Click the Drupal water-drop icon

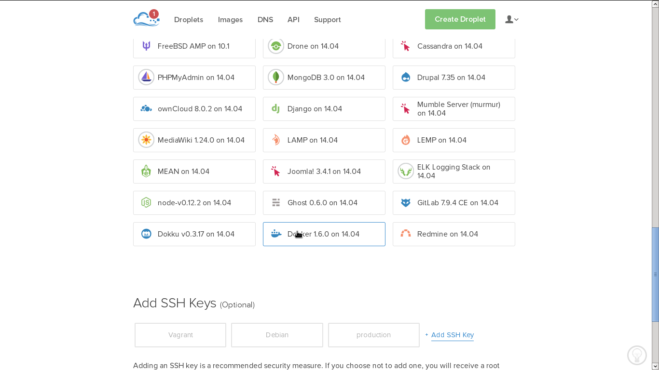[x=405, y=78]
